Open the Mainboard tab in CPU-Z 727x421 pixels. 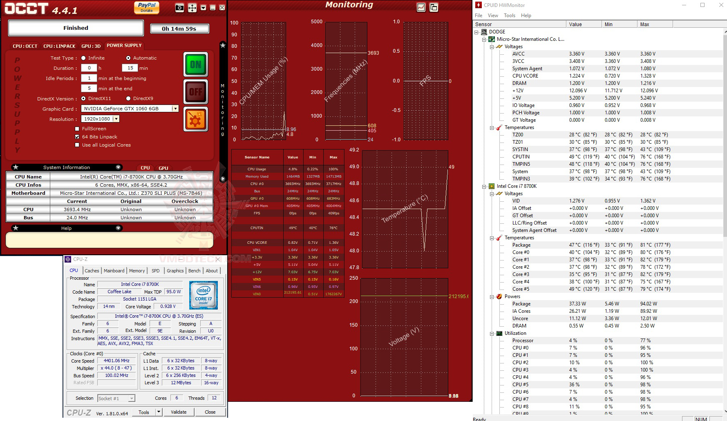[114, 271]
